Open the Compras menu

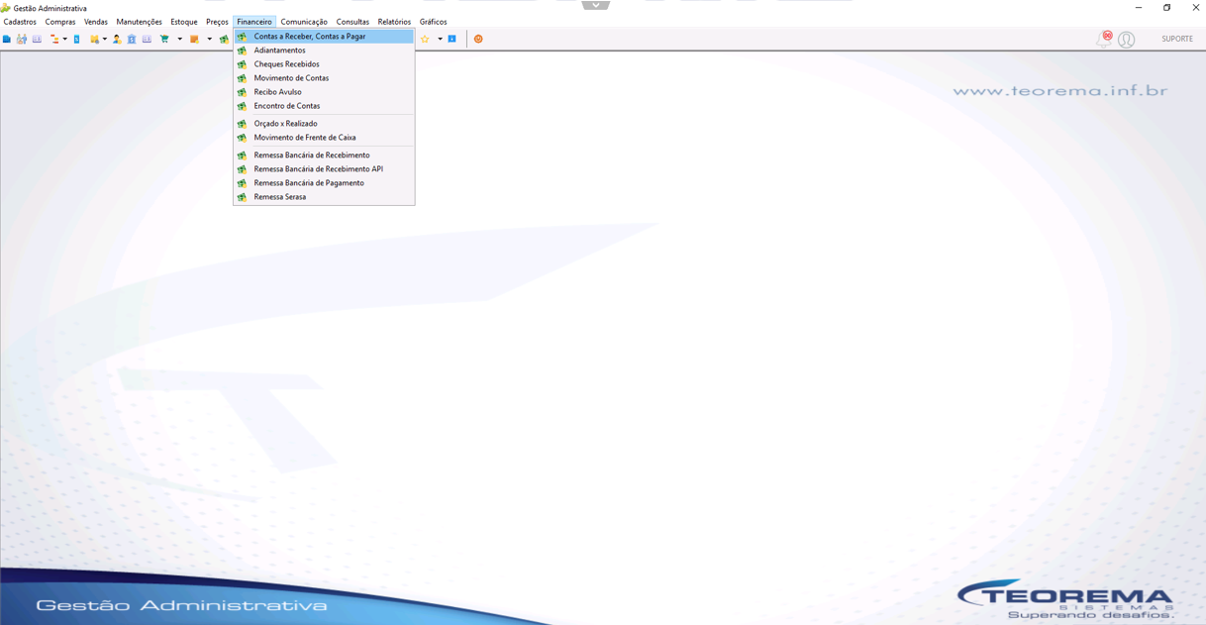[60, 22]
